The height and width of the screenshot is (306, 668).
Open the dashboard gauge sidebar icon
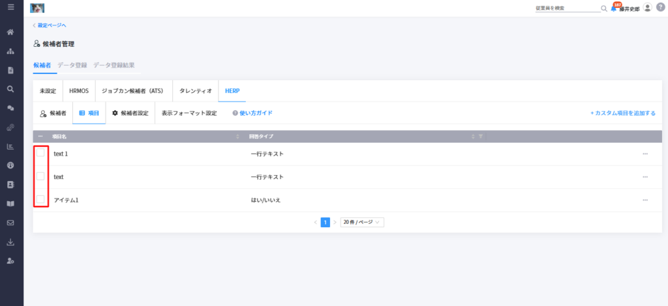10,165
